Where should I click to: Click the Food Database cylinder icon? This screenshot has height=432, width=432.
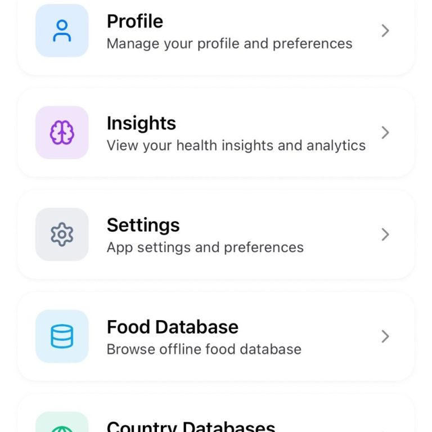pos(62,336)
